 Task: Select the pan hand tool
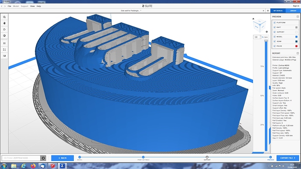(4, 23)
